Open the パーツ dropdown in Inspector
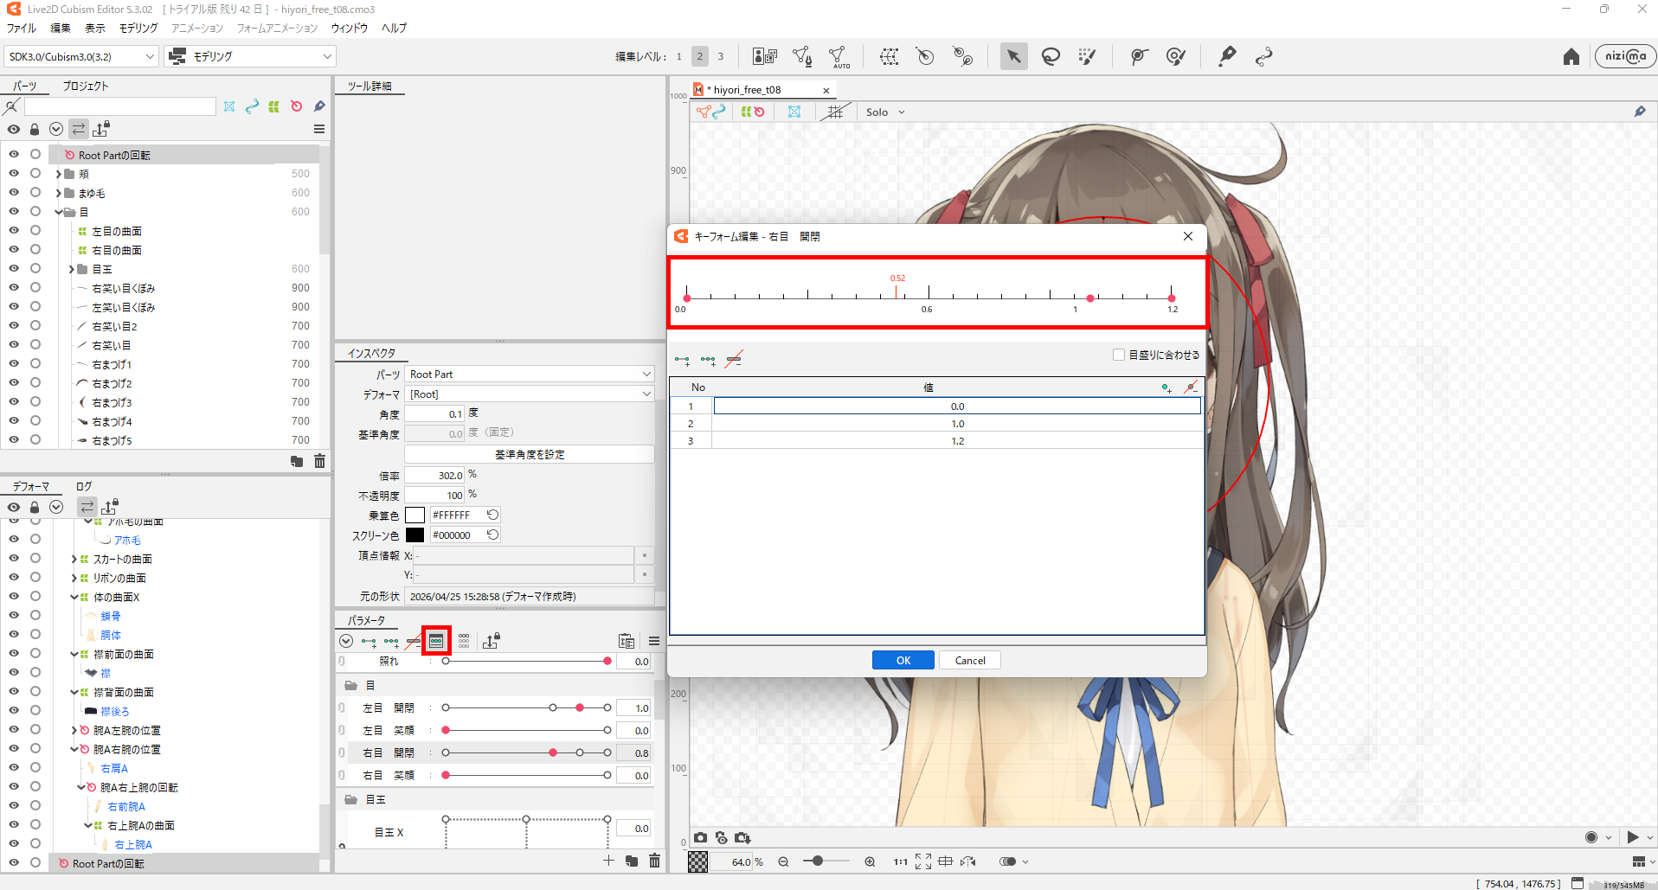Image resolution: width=1658 pixels, height=890 pixels. pos(530,374)
